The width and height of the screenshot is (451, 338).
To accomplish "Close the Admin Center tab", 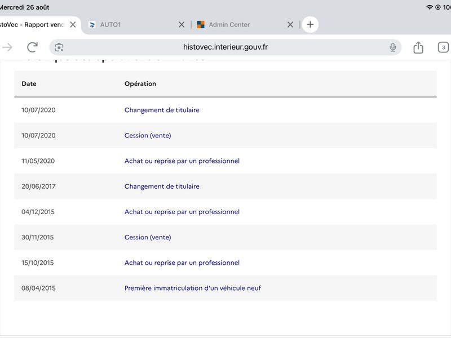I will pyautogui.click(x=290, y=25).
